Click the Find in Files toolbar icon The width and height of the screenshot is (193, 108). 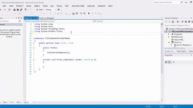point(59,10)
